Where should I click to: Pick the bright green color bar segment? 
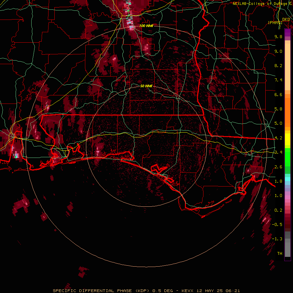pyautogui.click(x=287, y=157)
